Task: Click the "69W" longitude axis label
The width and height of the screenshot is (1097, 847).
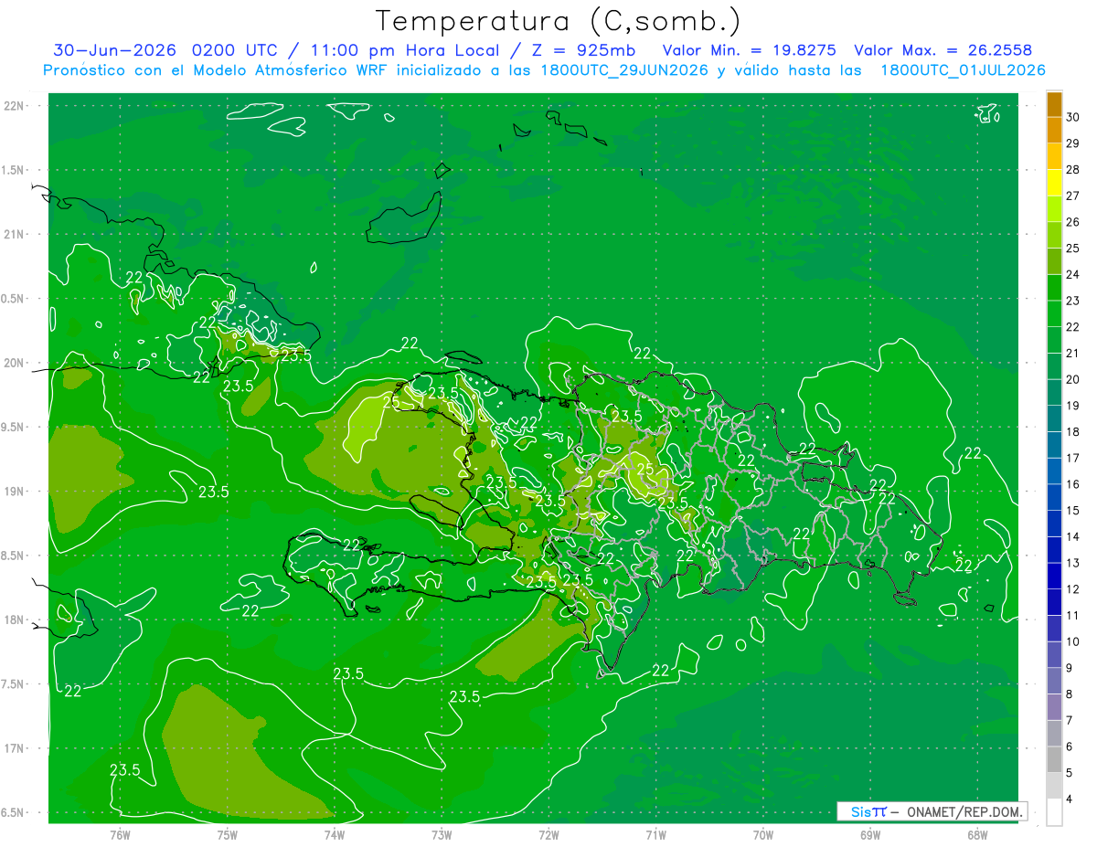Action: [x=870, y=834]
